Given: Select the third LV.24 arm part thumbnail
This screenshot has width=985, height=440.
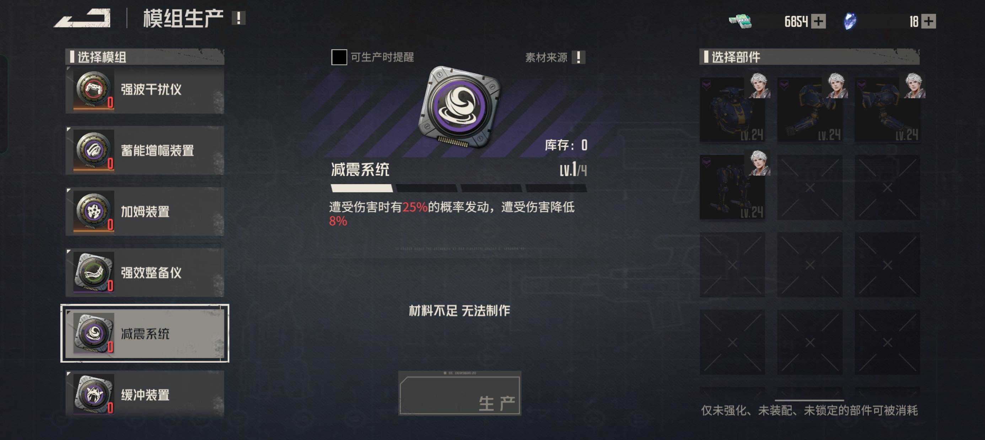Looking at the screenshot, I should pyautogui.click(x=888, y=109).
